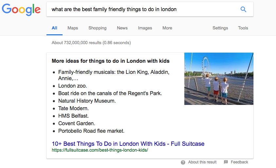Click the About this result question icon
This screenshot has width=276, height=168.
click(x=183, y=162)
